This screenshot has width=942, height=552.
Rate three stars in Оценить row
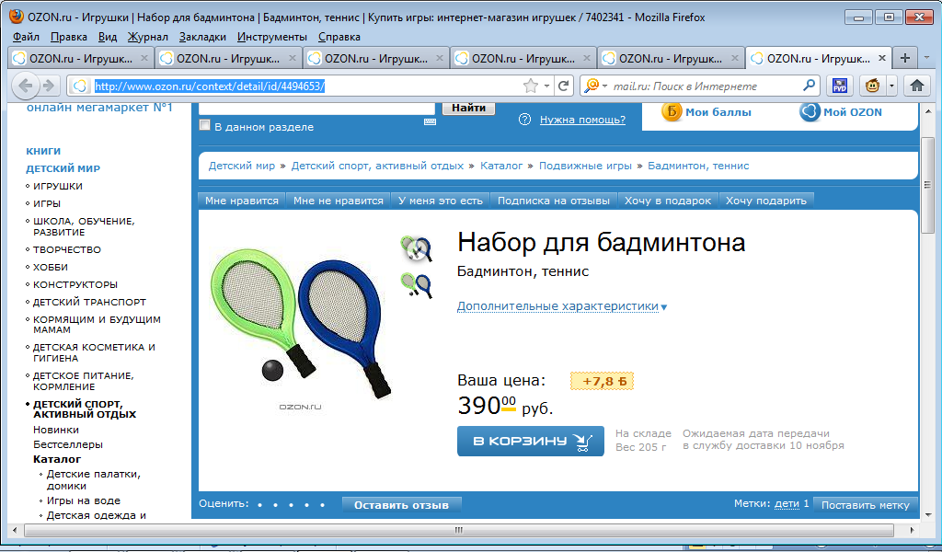(x=291, y=505)
